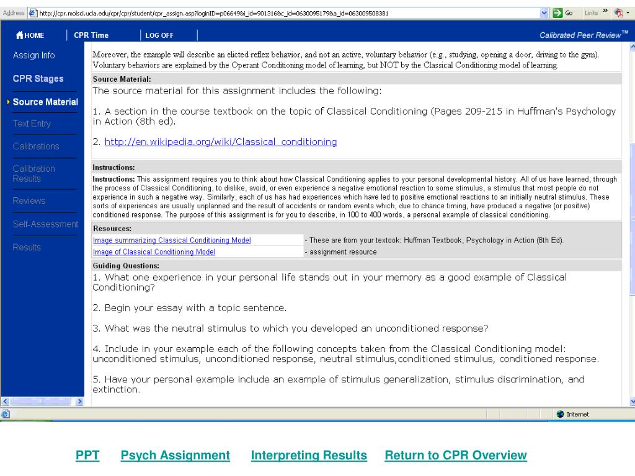
Task: Click sidebar horizontal scrollbar left arrow
Action: [x=5, y=402]
